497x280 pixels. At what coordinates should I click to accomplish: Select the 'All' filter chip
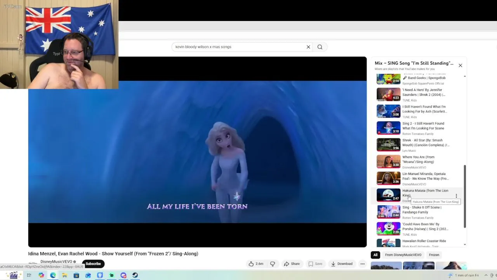(x=375, y=255)
